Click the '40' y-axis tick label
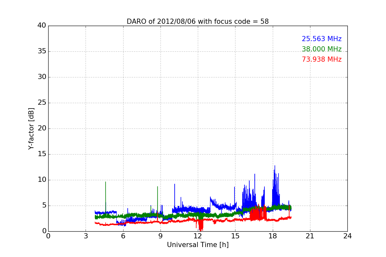The image size is (386, 257). pos(42,26)
